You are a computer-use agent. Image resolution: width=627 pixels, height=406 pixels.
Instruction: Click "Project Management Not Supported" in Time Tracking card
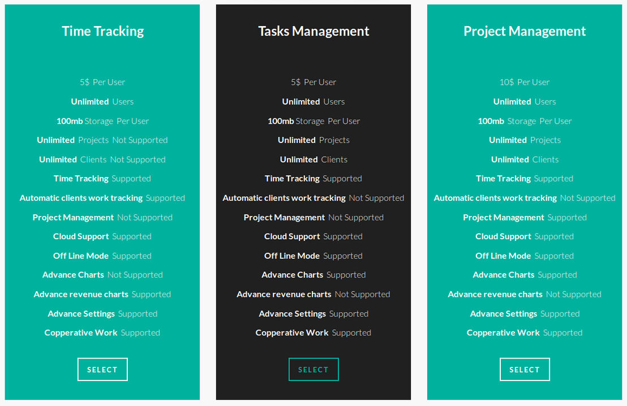(x=102, y=217)
